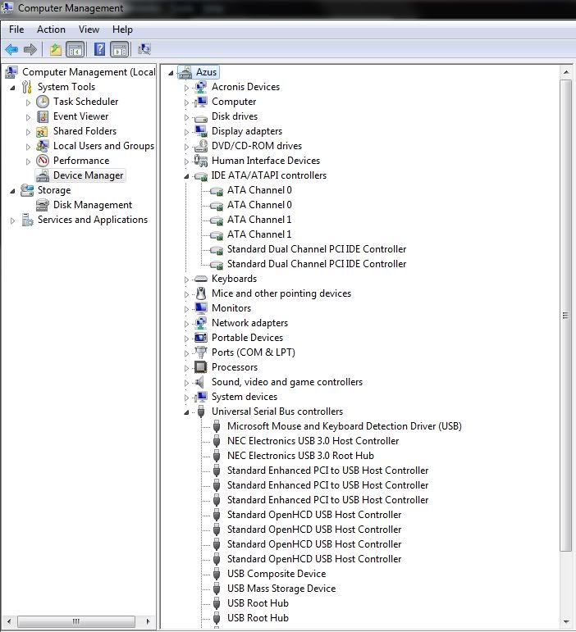The height and width of the screenshot is (632, 576).
Task: Click the Device Manager icon in left tree
Action: pyautogui.click(x=43, y=175)
